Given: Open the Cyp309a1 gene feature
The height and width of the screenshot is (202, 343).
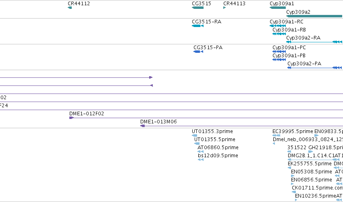Looking at the screenshot, I should pos(278,8).
